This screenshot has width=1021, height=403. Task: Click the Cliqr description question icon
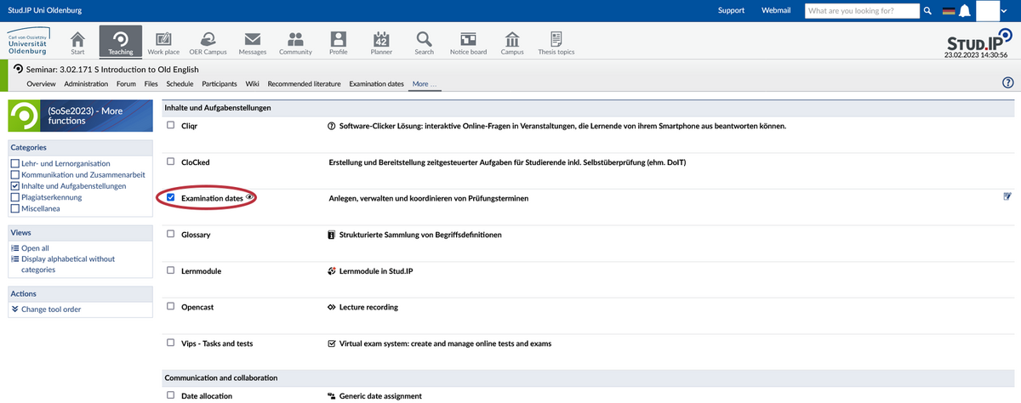tap(332, 125)
